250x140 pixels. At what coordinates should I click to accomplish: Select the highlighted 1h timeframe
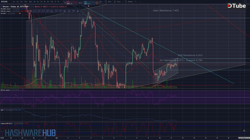(35, 2)
